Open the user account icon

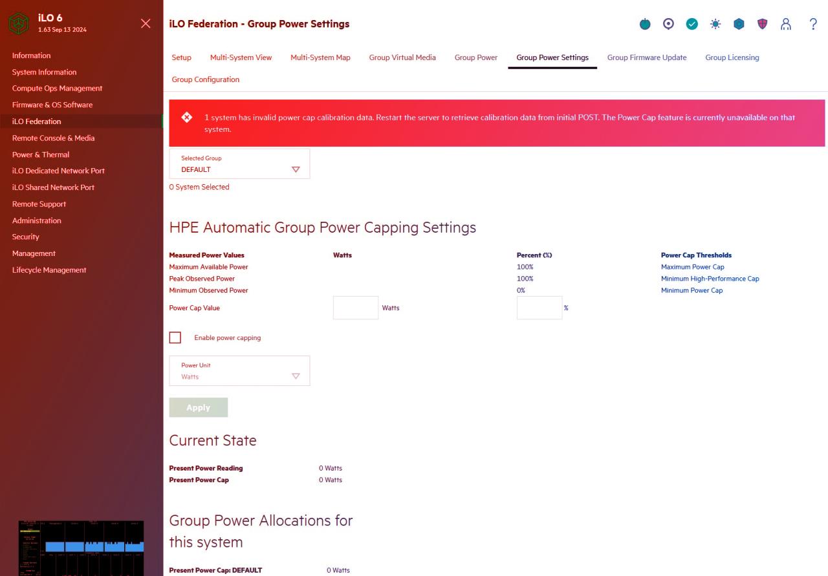[786, 24]
